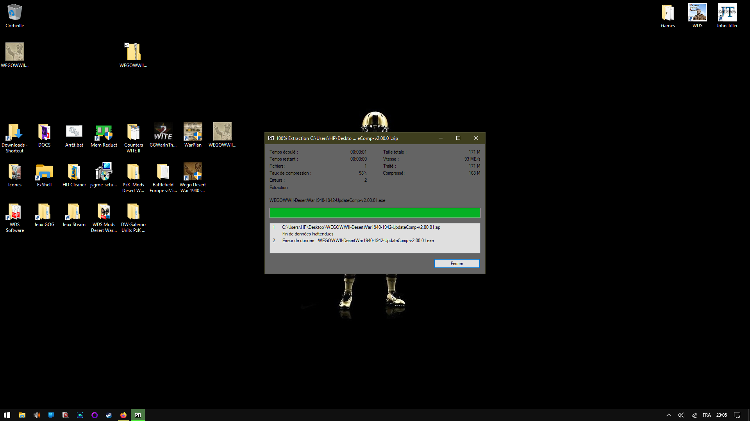750x421 pixels.
Task: Select the WarPlan desktop shortcut
Action: point(193,135)
